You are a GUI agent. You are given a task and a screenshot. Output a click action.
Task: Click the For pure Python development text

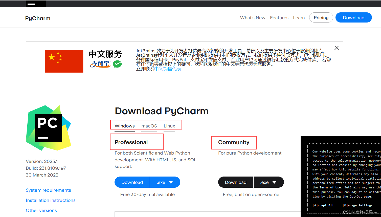click(250, 153)
